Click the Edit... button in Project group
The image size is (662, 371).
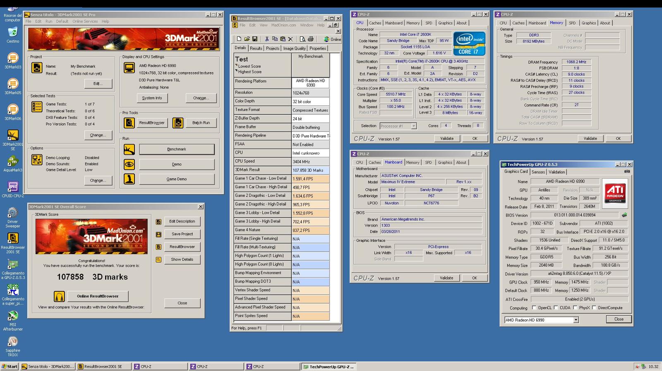[98, 84]
